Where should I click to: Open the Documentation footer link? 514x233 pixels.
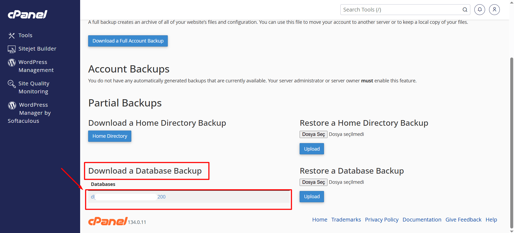coord(422,220)
